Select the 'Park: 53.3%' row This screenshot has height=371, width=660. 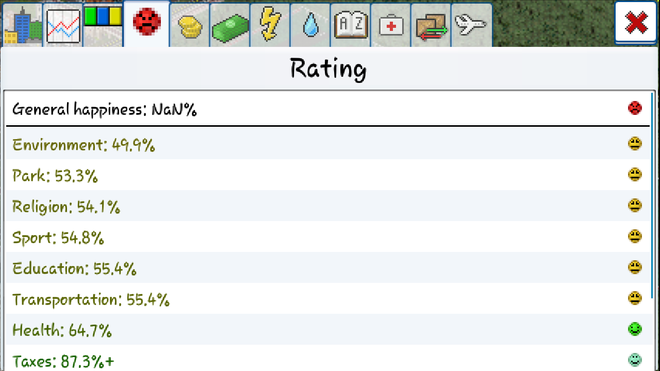pyautogui.click(x=328, y=175)
